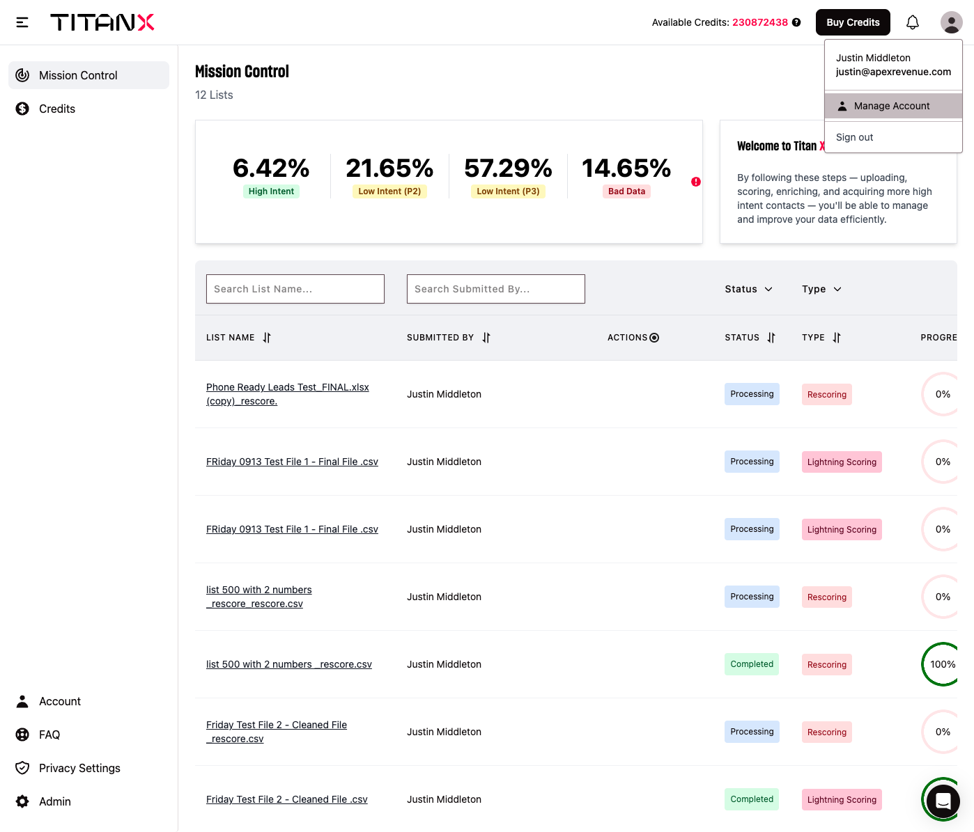Click the FAQ lifebuoy icon
The image size is (974, 832).
[x=22, y=735]
